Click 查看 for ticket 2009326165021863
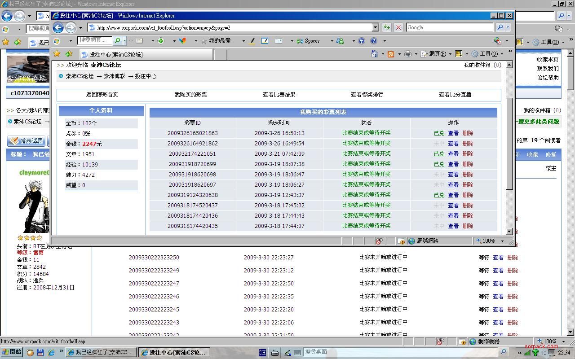This screenshot has height=359, width=575. pyautogui.click(x=453, y=133)
